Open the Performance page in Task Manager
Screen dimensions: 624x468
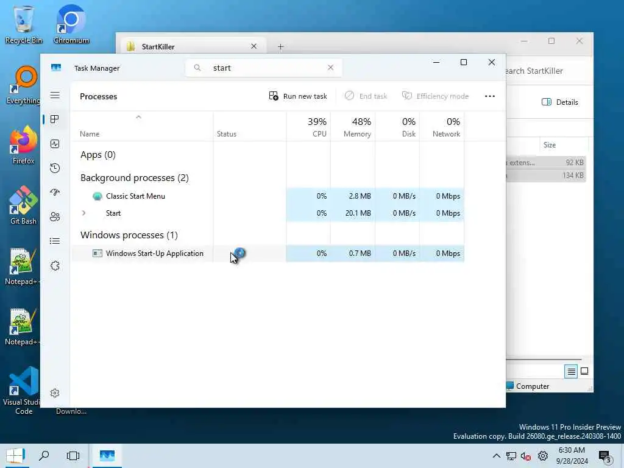[55, 144]
